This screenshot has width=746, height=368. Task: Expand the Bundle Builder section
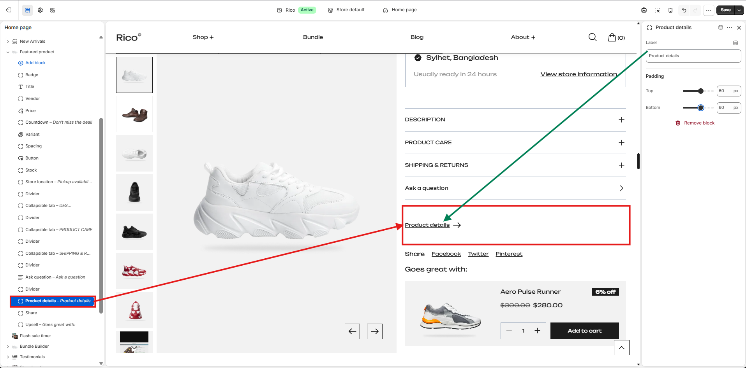(x=8, y=347)
